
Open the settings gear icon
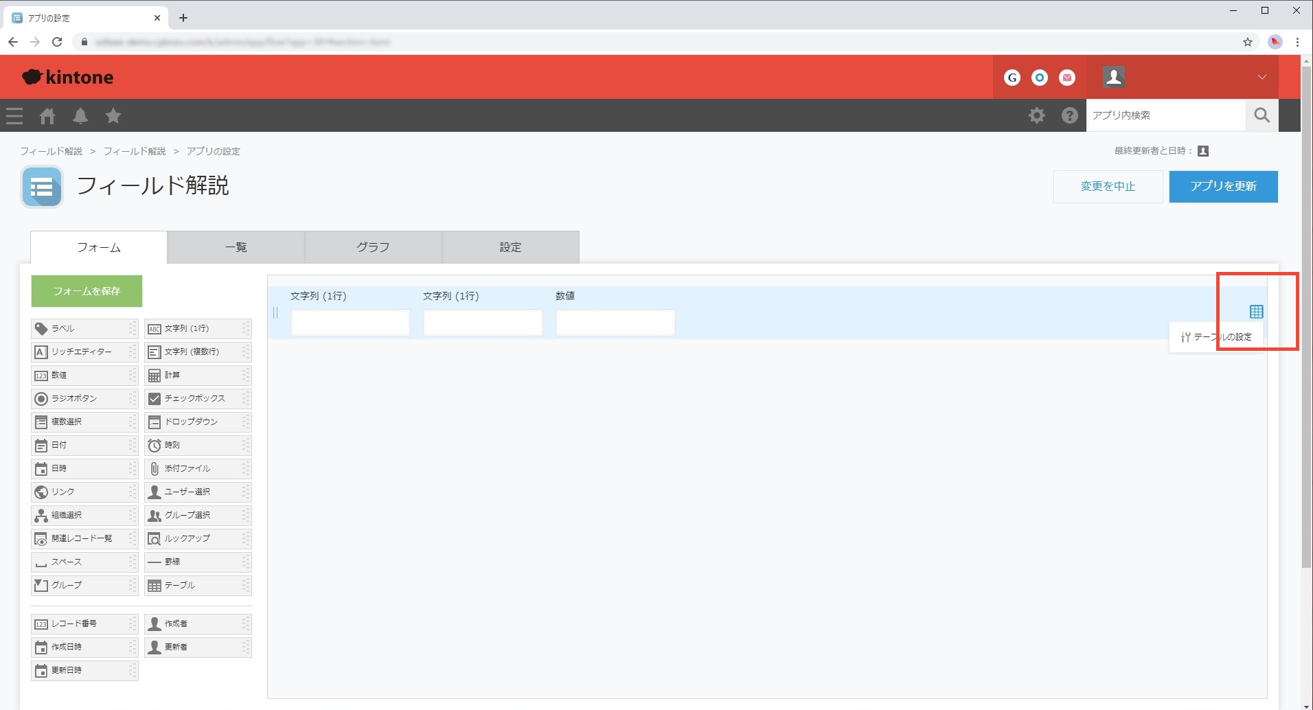[1037, 115]
